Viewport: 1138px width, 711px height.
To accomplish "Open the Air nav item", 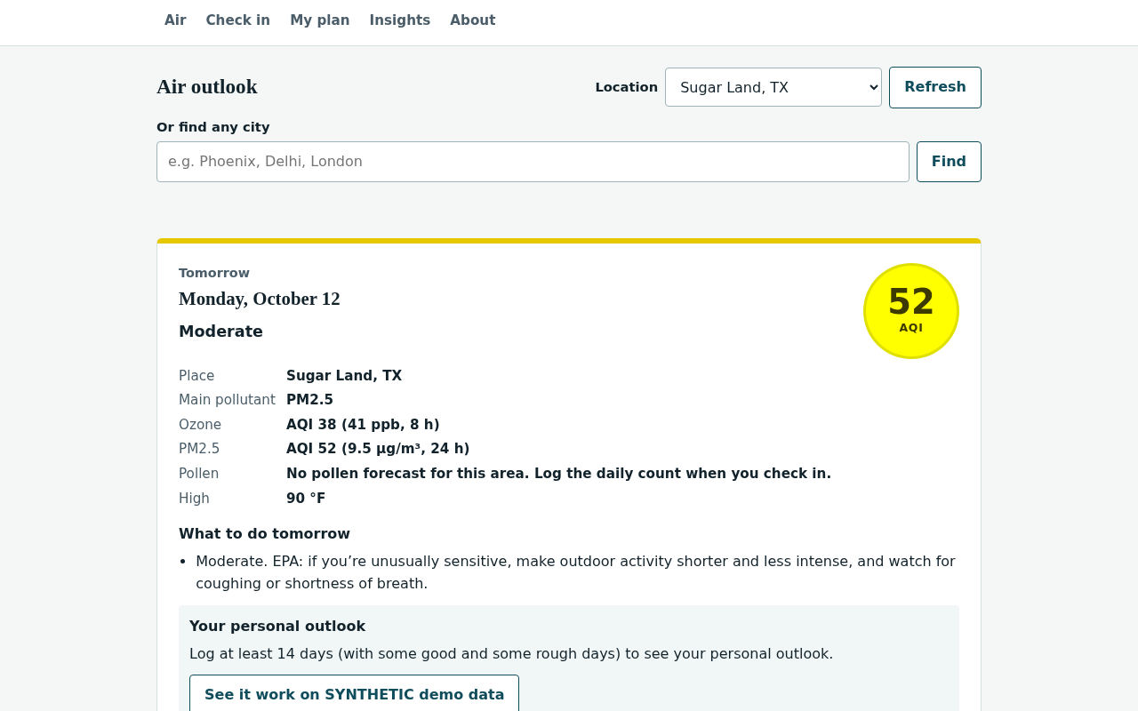I will [175, 20].
